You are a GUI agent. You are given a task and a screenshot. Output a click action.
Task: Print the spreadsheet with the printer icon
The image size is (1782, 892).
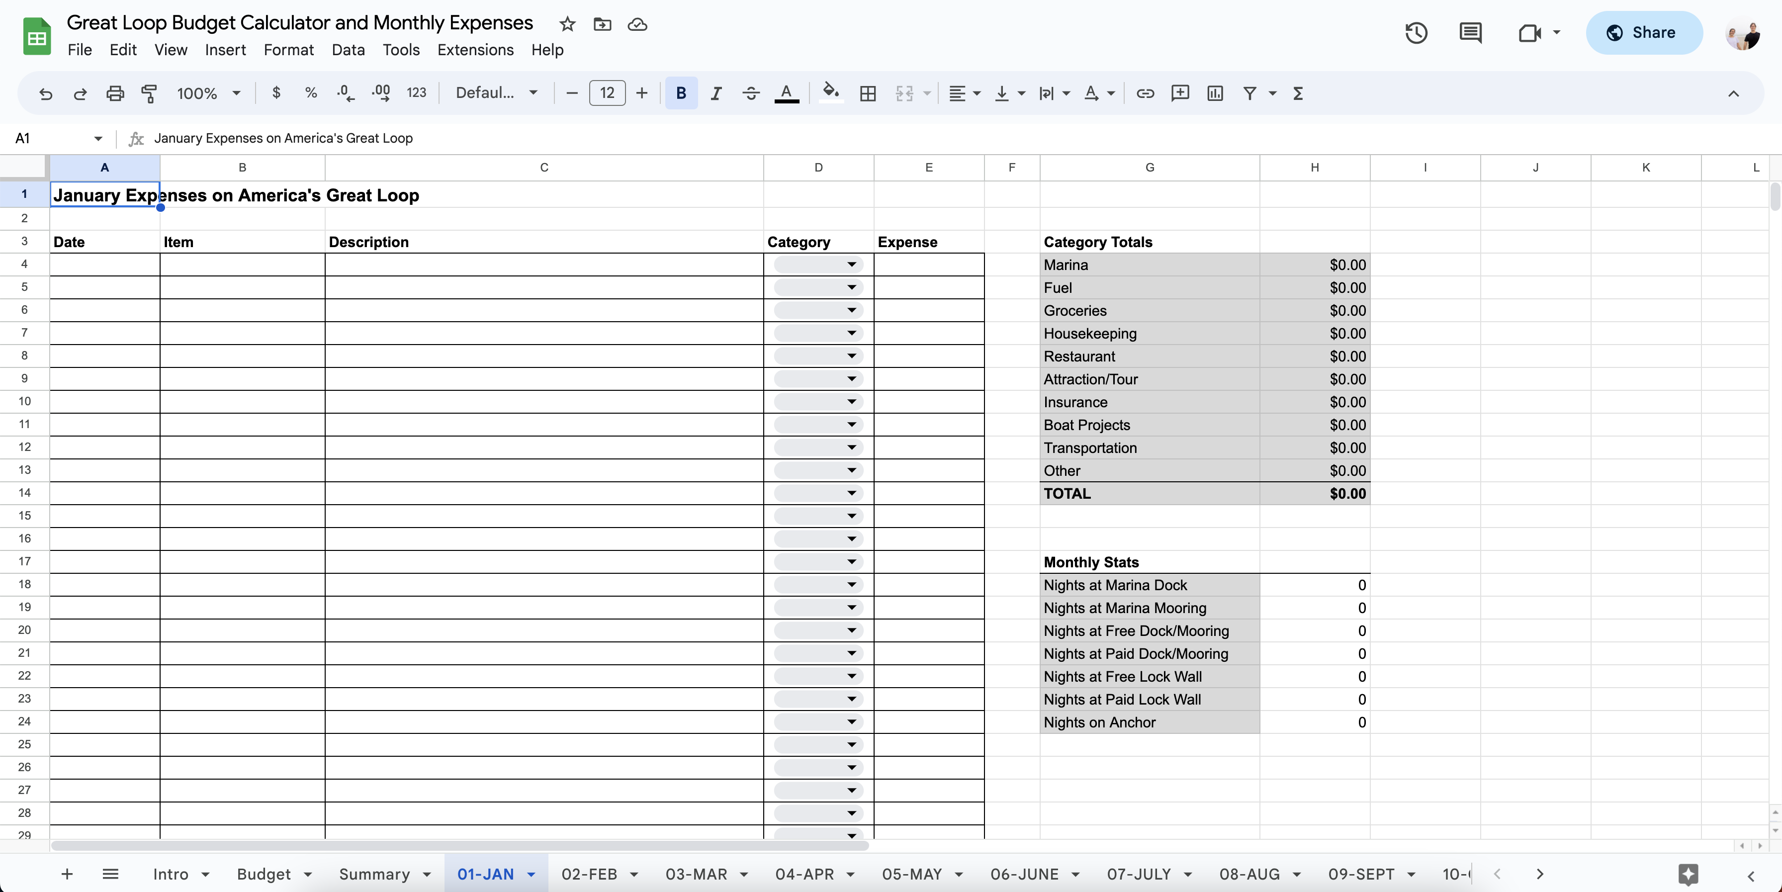115,93
